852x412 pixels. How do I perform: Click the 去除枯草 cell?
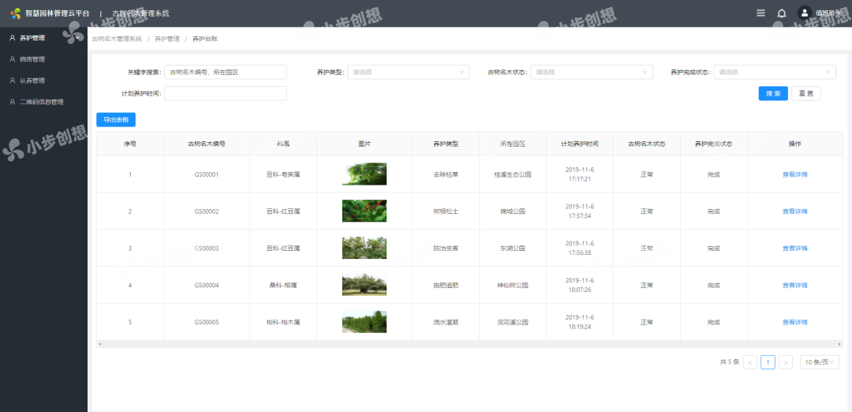446,174
